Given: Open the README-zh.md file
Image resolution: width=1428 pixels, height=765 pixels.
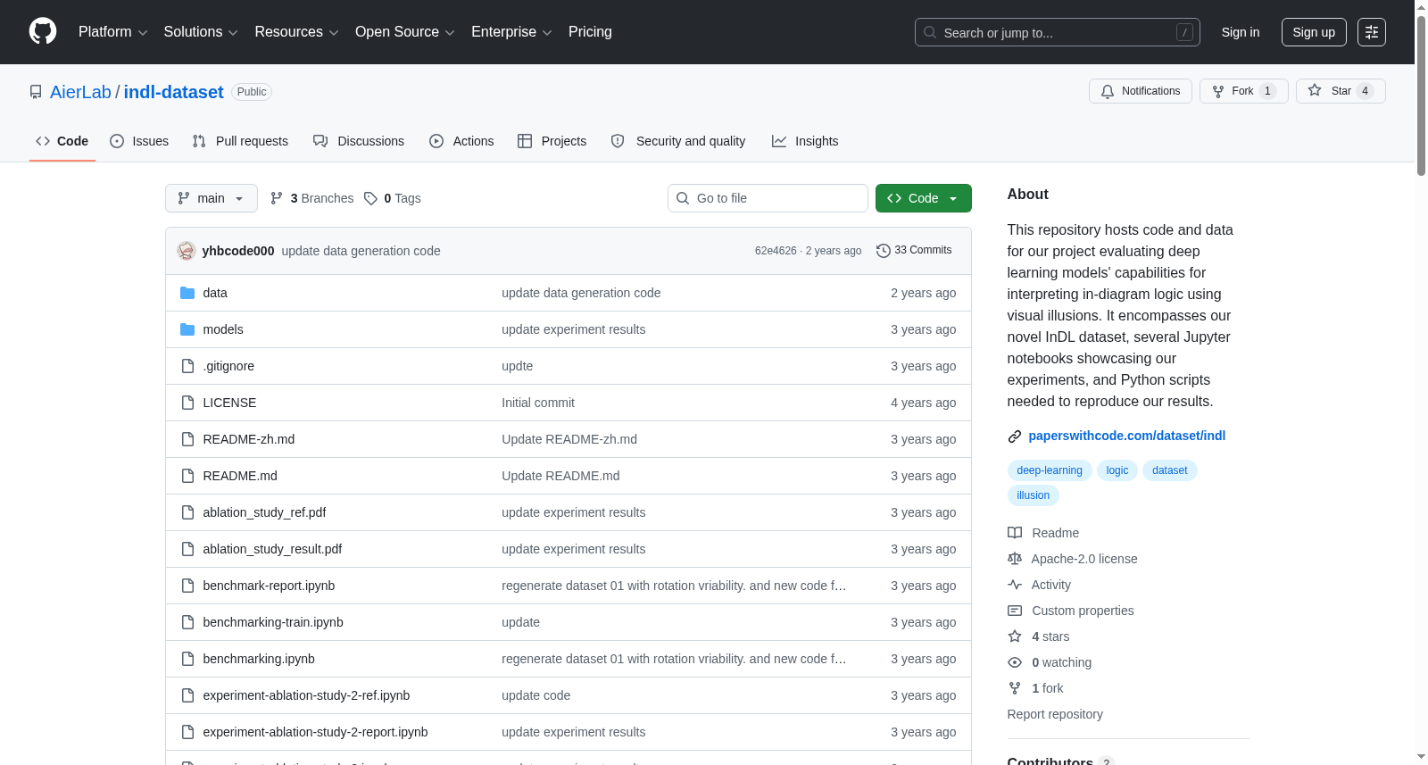Looking at the screenshot, I should tap(249, 439).
